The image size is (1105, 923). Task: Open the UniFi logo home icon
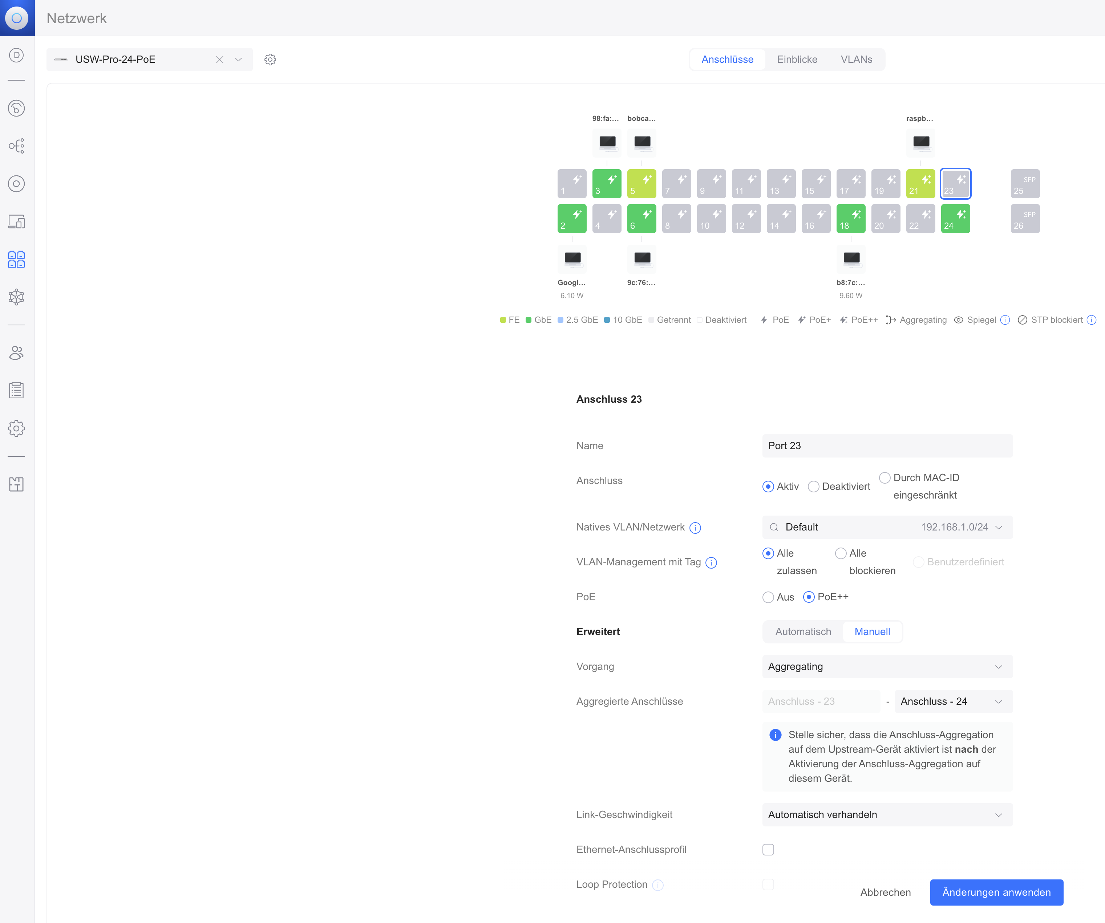17,18
